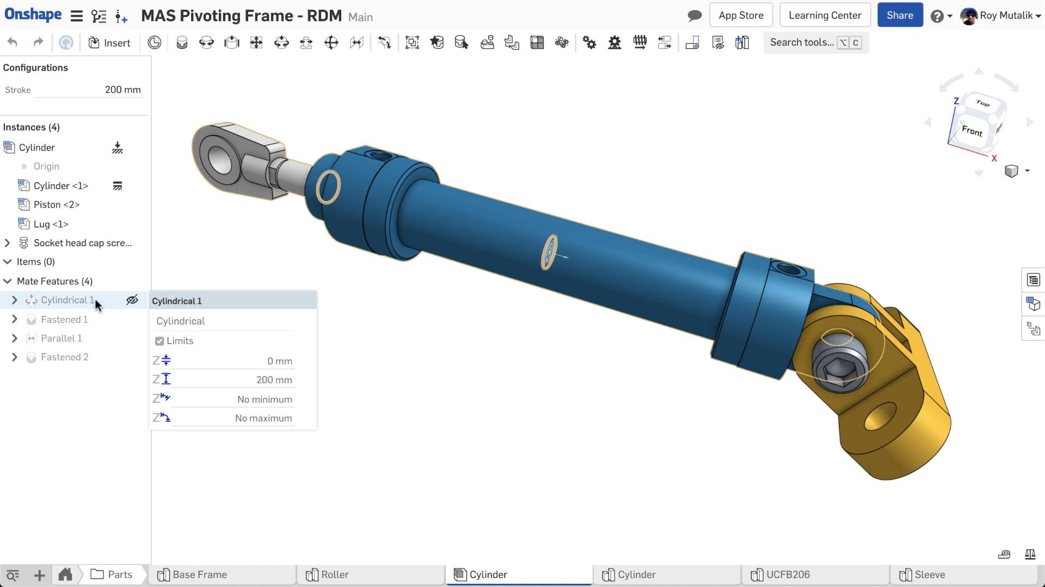Open the App Store
1045x587 pixels.
(x=741, y=15)
